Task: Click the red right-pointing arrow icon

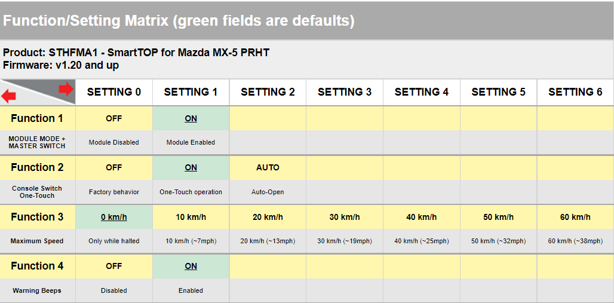Action: click(x=66, y=89)
